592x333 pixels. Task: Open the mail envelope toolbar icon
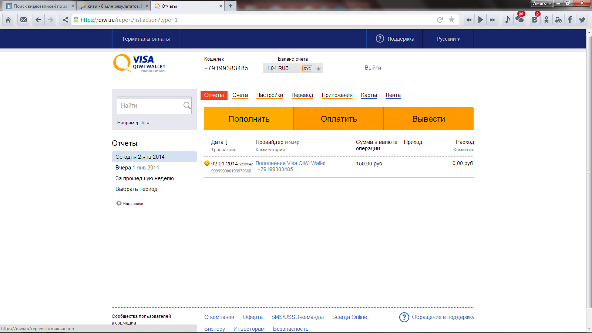[23, 20]
